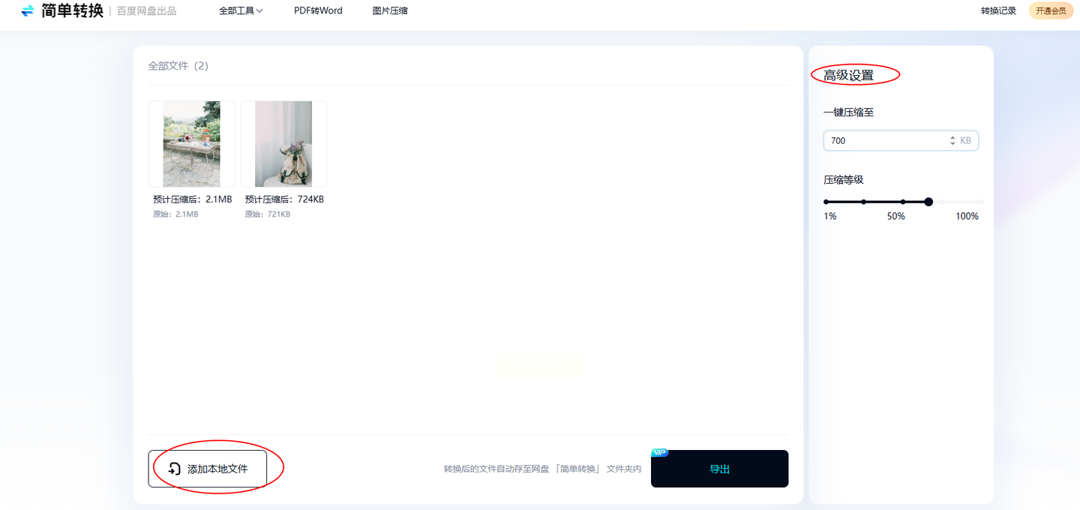
Task: Click the 预计压缩后：724KB label
Action: click(284, 199)
